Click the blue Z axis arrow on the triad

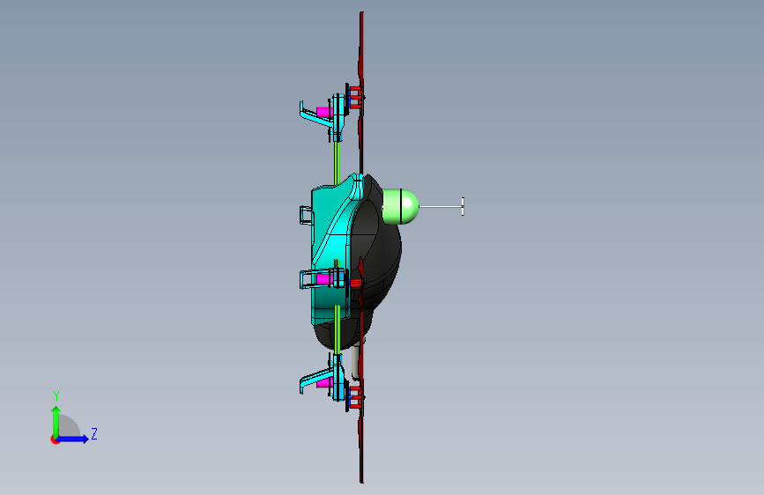pyautogui.click(x=73, y=439)
